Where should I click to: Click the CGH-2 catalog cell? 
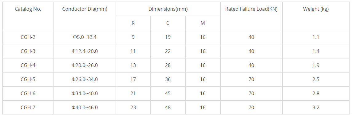[28, 37]
